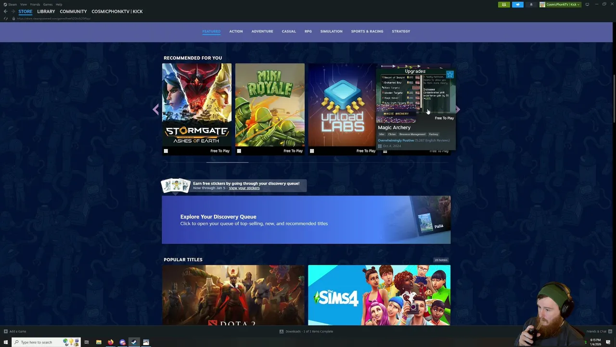The width and height of the screenshot is (616, 347).
Task: Click the Downloads status icon
Action: (282, 331)
